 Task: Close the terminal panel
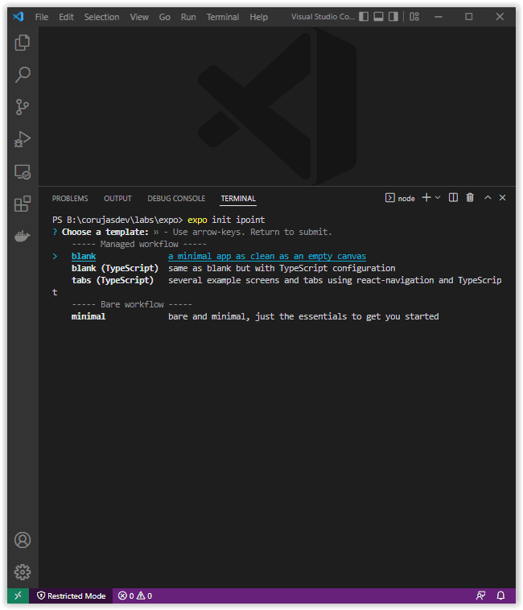click(502, 198)
